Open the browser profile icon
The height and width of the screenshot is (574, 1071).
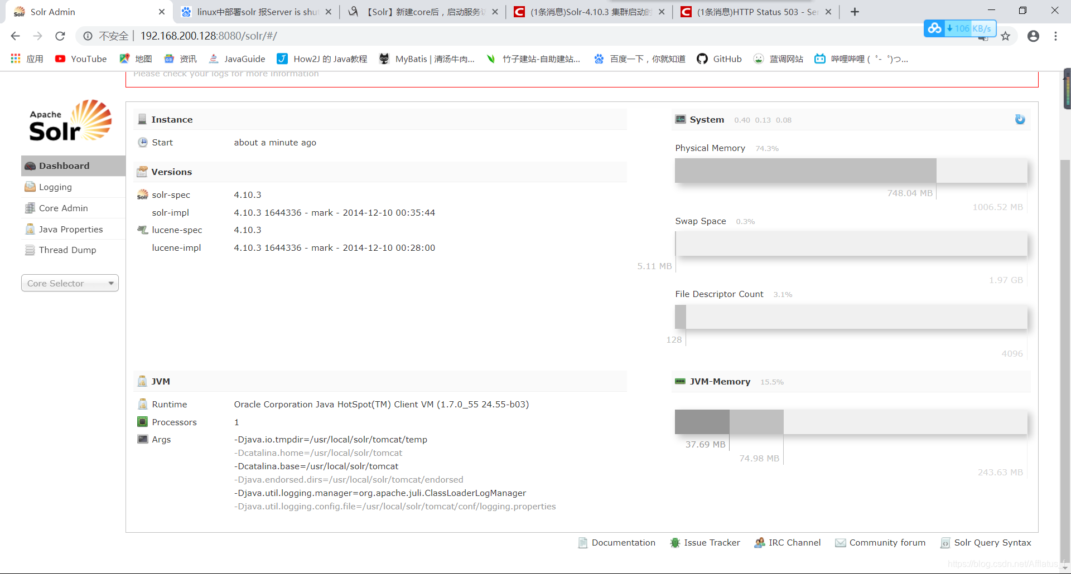(1033, 36)
